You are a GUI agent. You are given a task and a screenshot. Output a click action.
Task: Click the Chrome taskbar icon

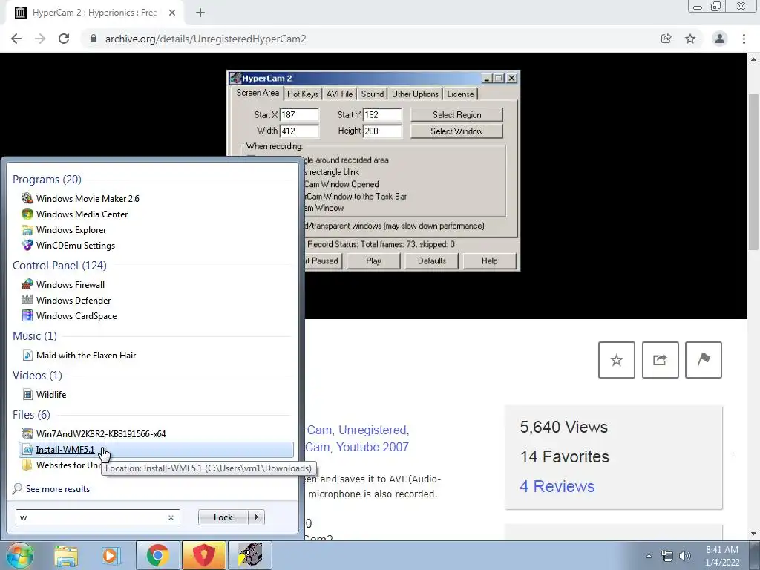point(158,555)
